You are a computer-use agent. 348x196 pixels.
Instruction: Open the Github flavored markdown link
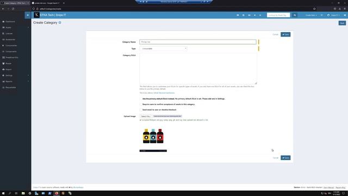point(164,93)
